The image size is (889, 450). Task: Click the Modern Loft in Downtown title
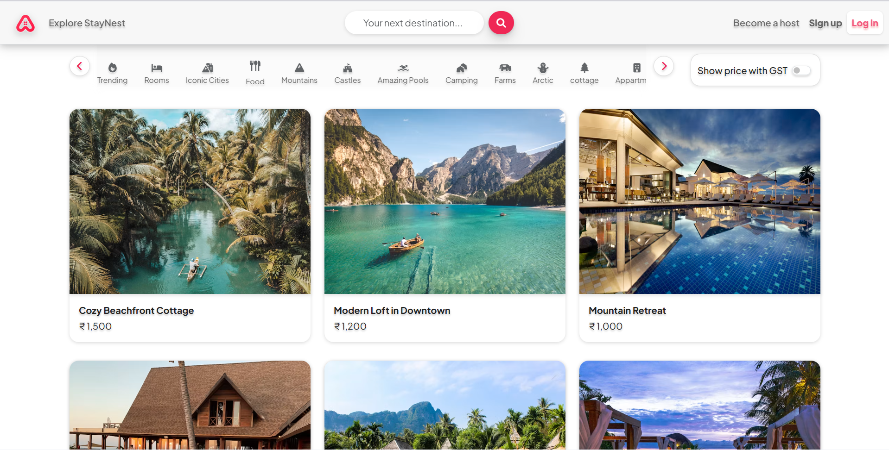point(392,311)
